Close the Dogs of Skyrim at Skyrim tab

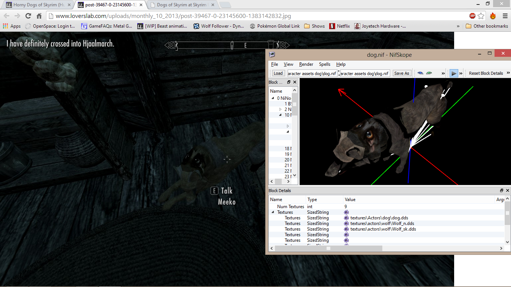(212, 5)
